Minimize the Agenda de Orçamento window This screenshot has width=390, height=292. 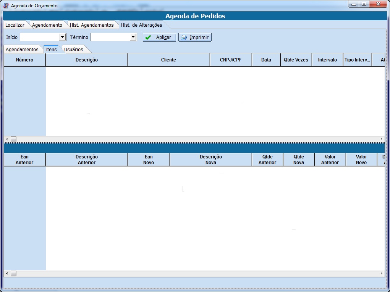pyautogui.click(x=353, y=4)
